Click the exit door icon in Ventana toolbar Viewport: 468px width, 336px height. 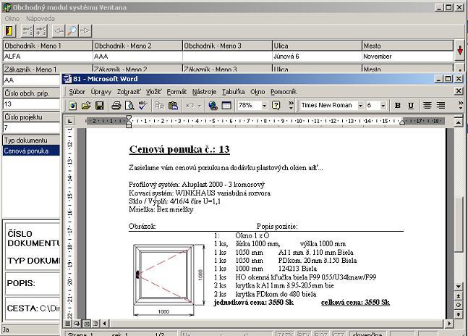click(x=9, y=30)
